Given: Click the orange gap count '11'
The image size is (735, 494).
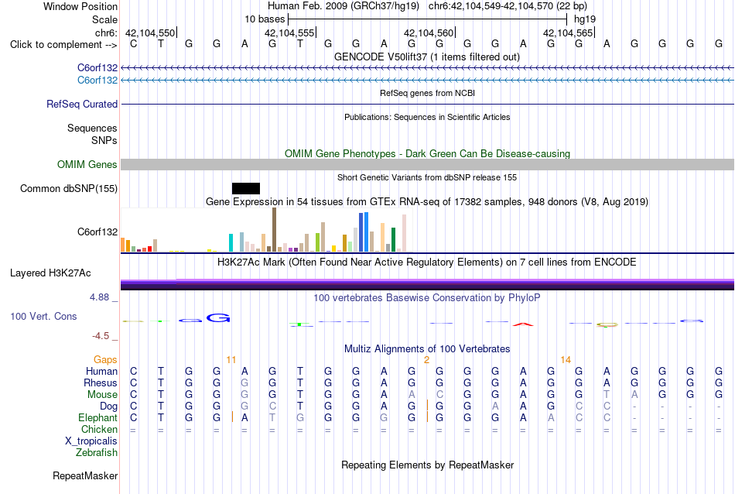Looking at the screenshot, I should click(231, 360).
